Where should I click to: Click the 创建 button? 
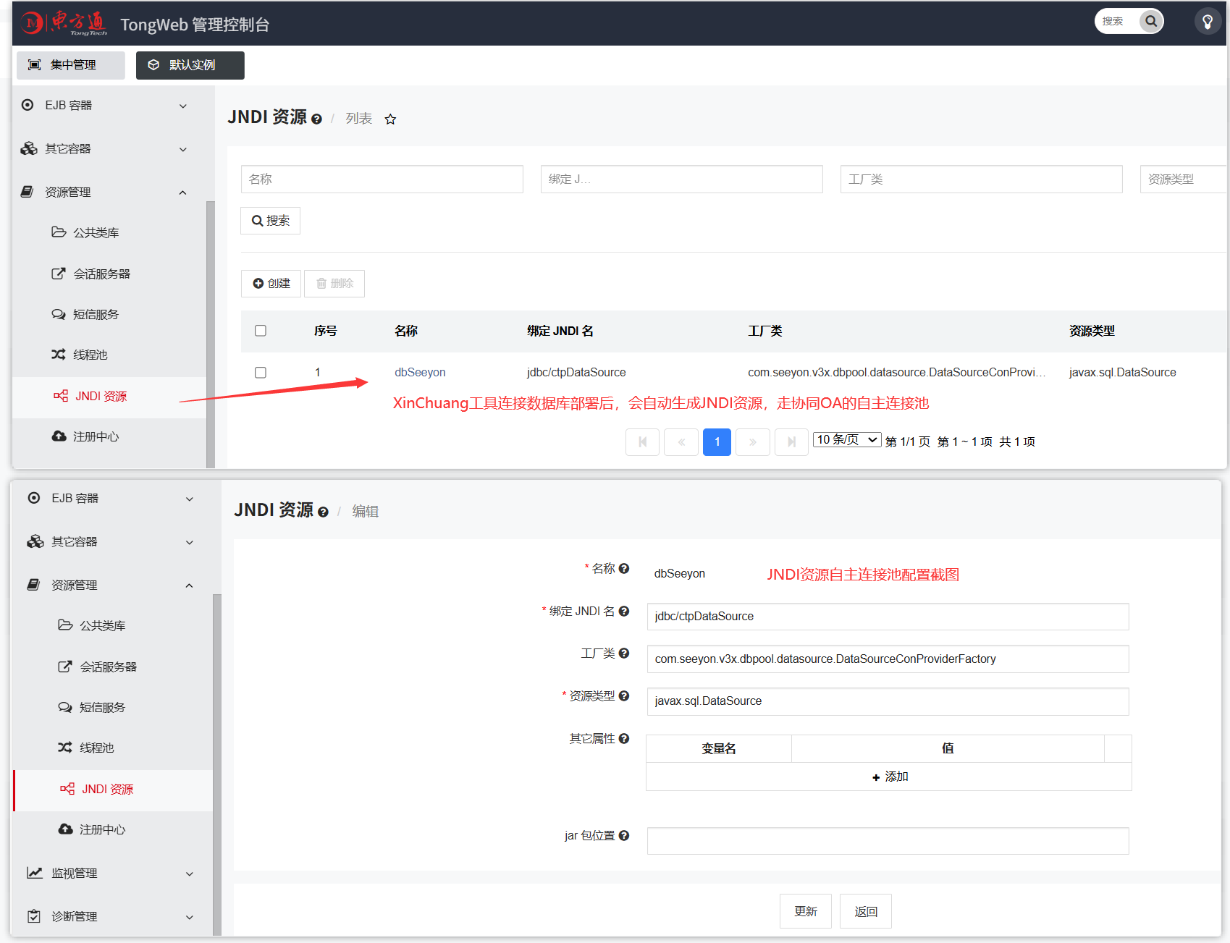271,284
